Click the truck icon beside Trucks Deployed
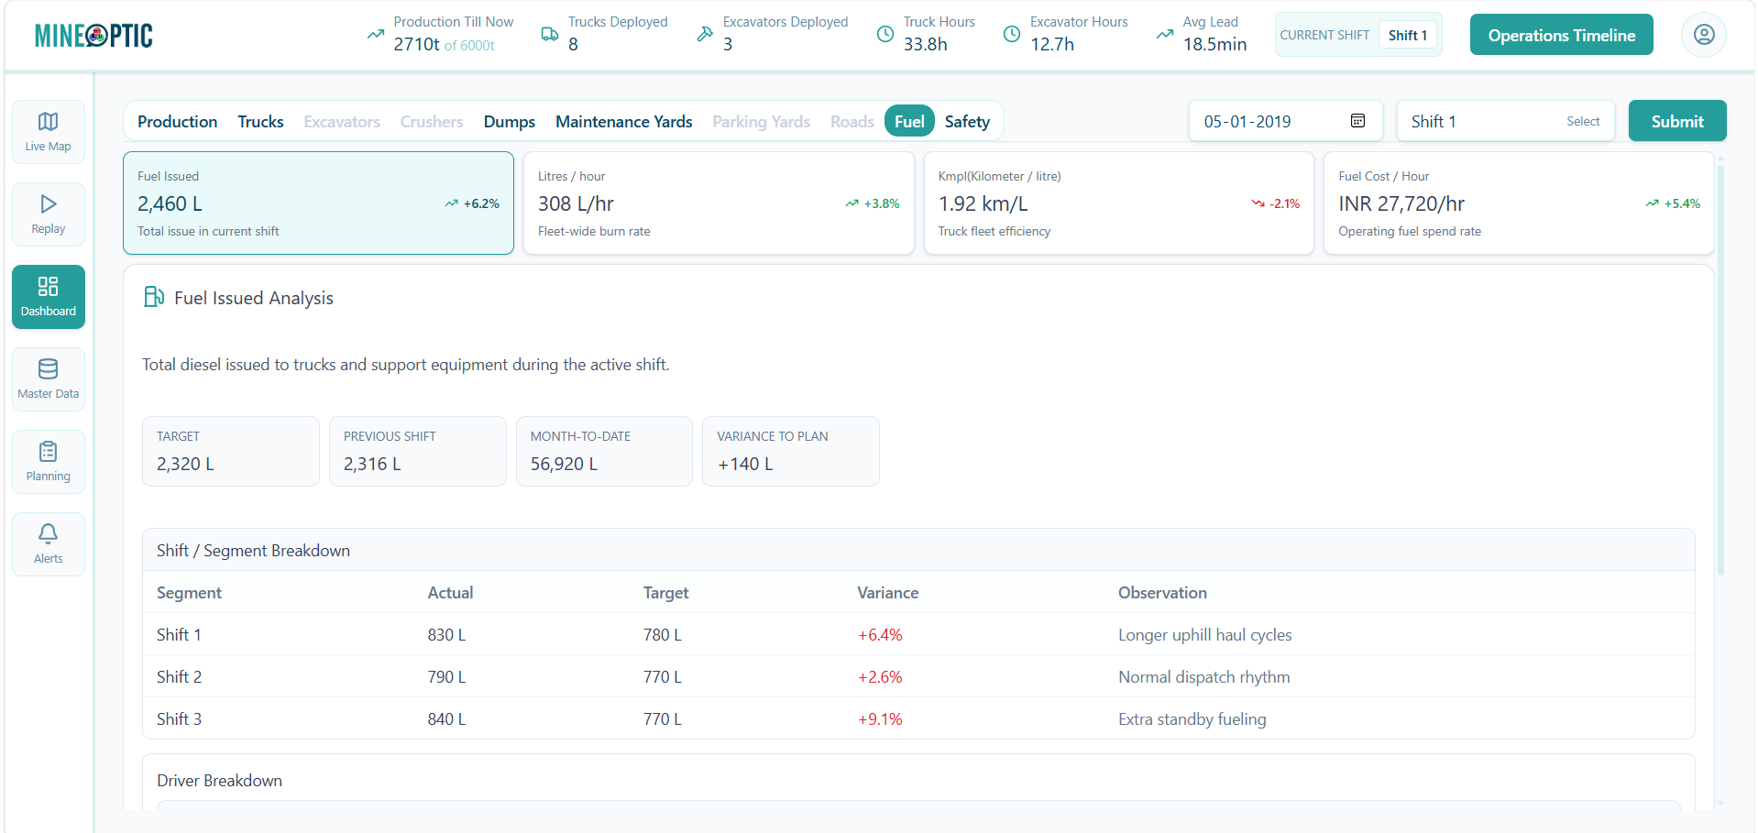 pos(550,32)
